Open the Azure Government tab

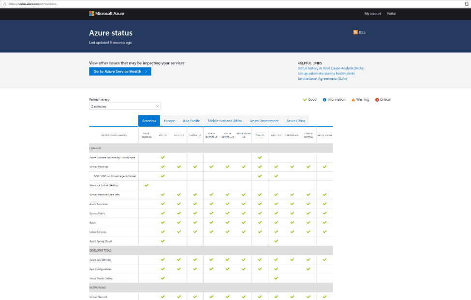click(x=264, y=121)
